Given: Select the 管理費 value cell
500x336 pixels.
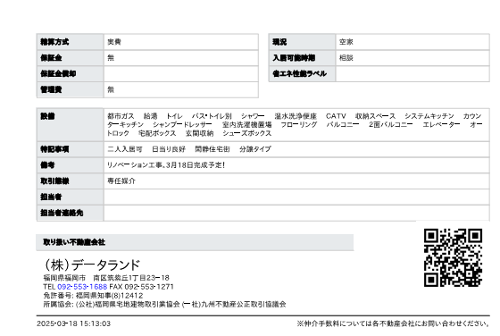Looking at the screenshot, I should [x=180, y=89].
